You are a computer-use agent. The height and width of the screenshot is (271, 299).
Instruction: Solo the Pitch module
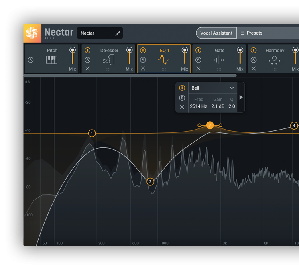click(31, 60)
